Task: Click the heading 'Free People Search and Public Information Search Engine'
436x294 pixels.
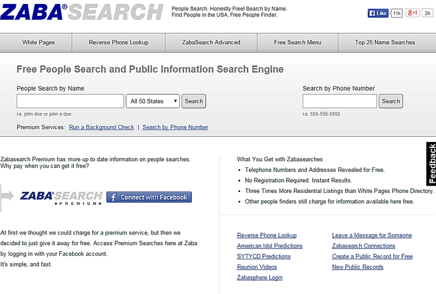Action: [150, 69]
